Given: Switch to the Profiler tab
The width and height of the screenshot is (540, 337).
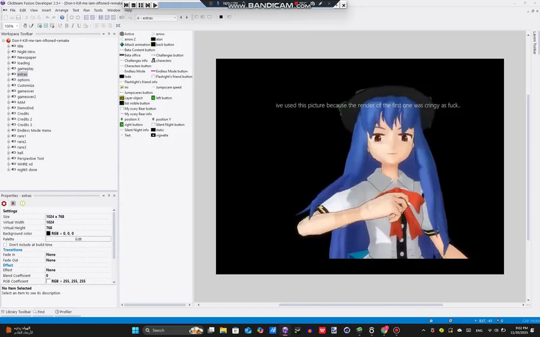Looking at the screenshot, I should click(64, 312).
